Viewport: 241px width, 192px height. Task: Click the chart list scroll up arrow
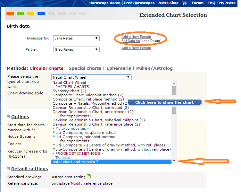click(x=174, y=83)
